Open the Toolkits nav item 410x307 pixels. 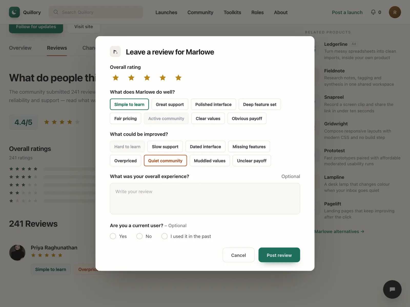232,12
